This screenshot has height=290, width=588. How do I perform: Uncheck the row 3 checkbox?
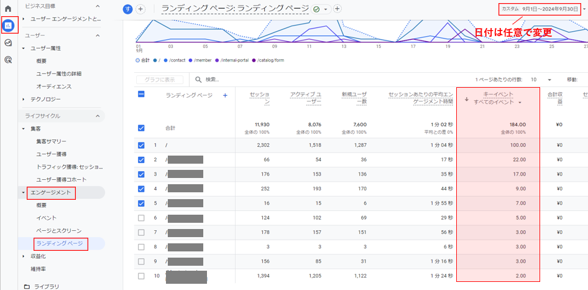click(141, 174)
